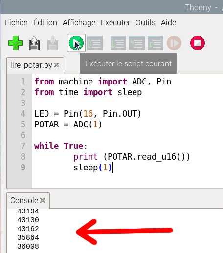Select the lire_potar.py editor tab
Image resolution: width=223 pixels, height=253 pixels.
[x=31, y=65]
